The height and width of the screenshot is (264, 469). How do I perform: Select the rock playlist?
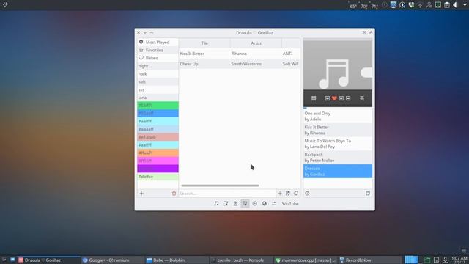click(x=158, y=73)
